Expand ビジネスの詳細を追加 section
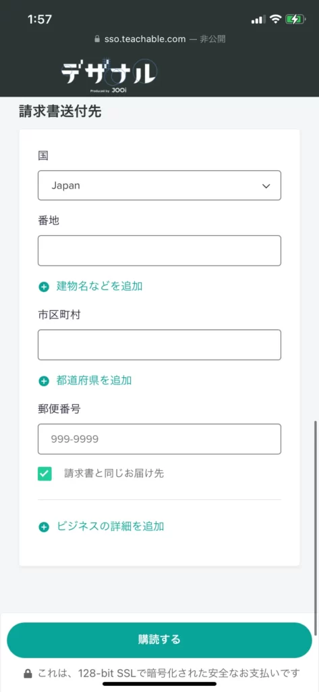 point(110,526)
